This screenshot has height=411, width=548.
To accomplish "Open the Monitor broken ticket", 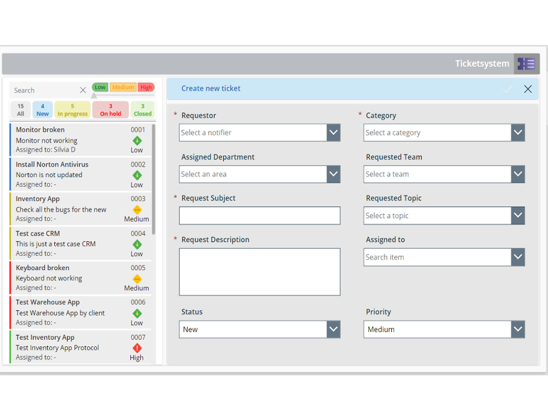I will (81, 139).
